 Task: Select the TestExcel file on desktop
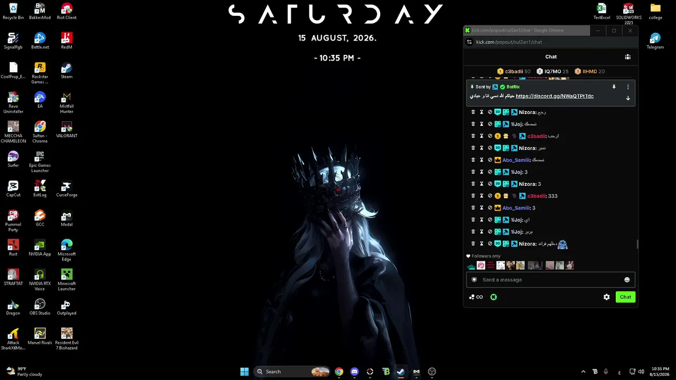point(602,12)
